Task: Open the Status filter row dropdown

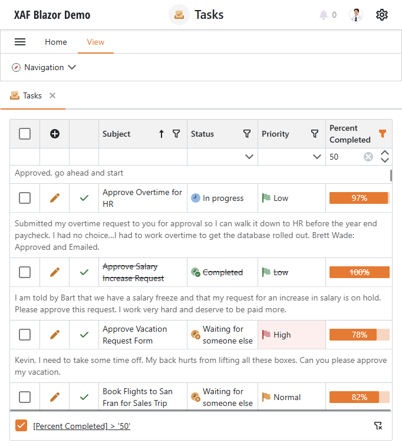Action: coord(249,157)
